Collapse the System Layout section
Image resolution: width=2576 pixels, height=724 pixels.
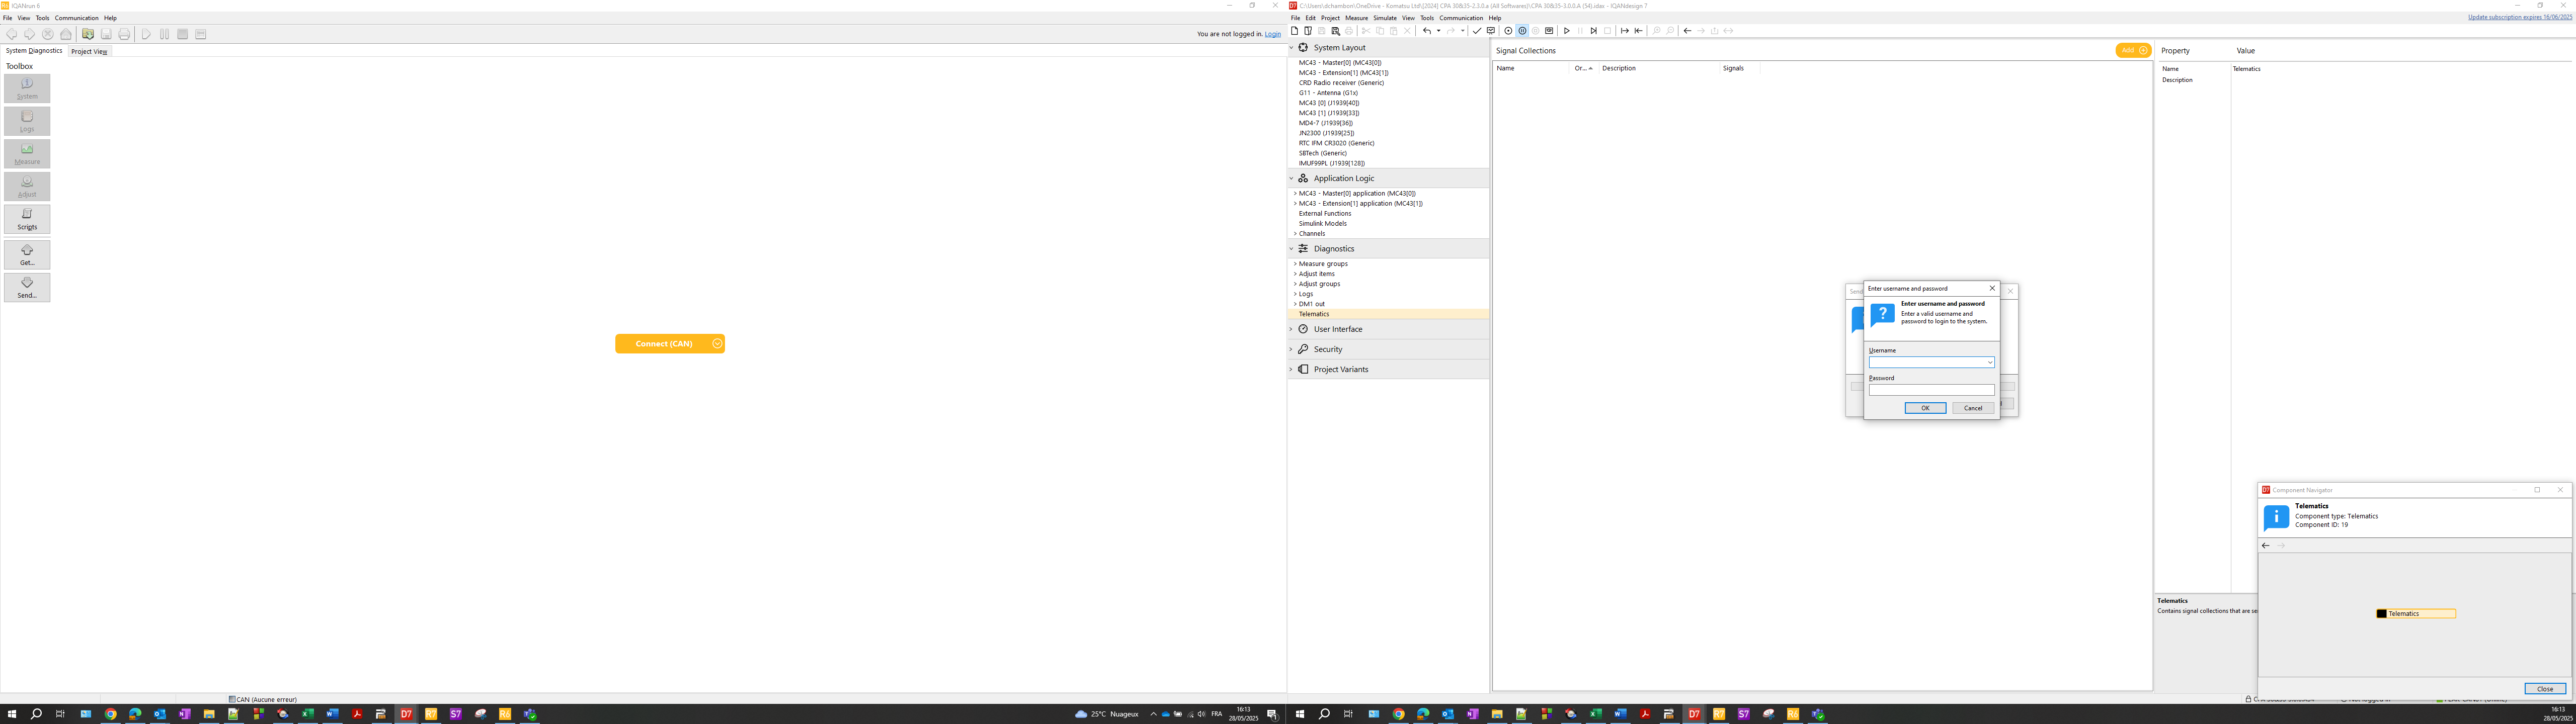(x=1291, y=48)
